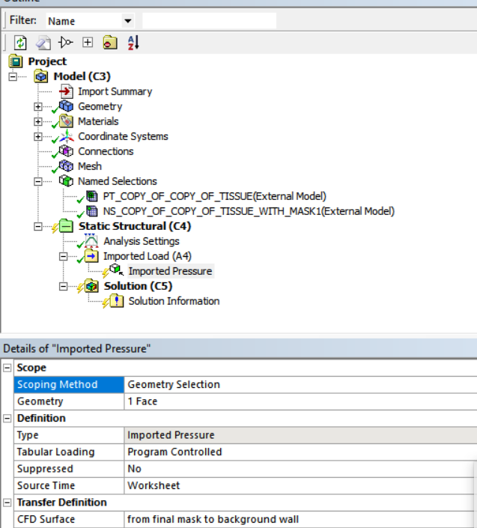Image resolution: width=477 pixels, height=528 pixels.
Task: Click the refresh search icon in Outline toolbar
Action: point(20,43)
